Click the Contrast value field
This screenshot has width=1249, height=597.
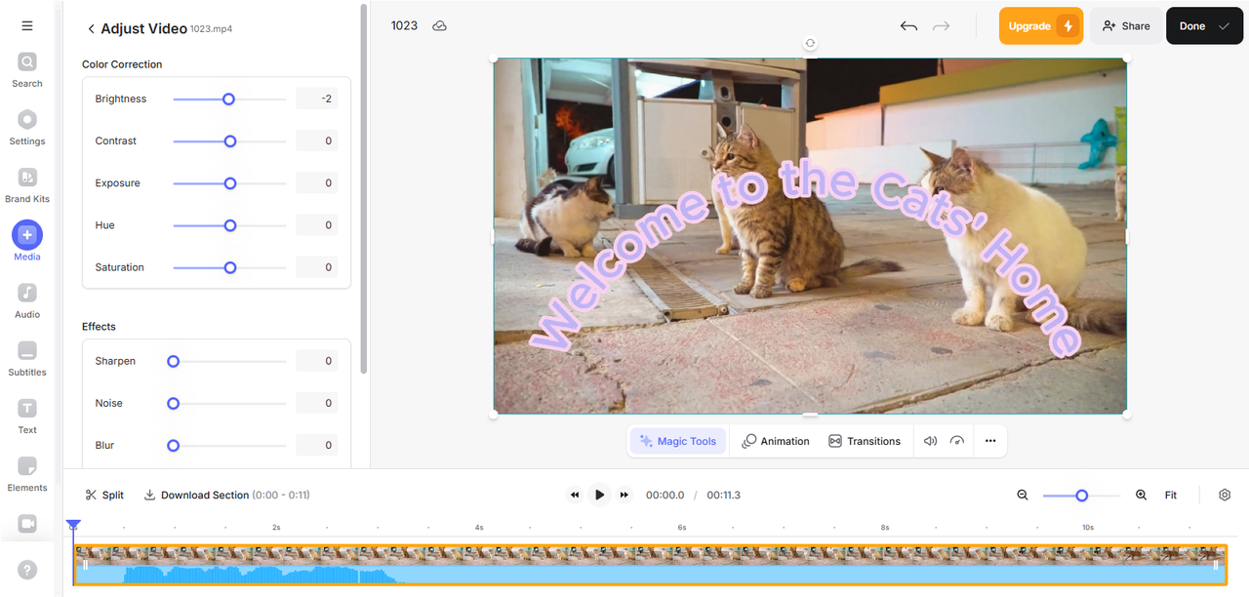tap(317, 140)
